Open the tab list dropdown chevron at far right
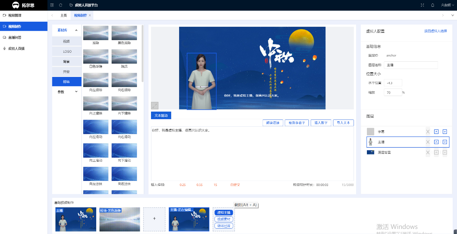This screenshot has width=457, height=234. point(453,15)
